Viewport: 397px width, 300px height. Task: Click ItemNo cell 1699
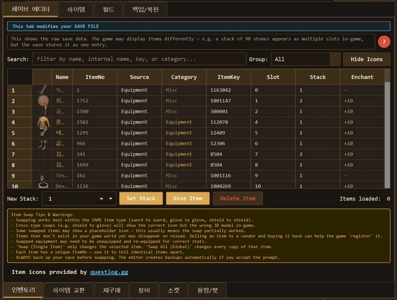(95, 165)
